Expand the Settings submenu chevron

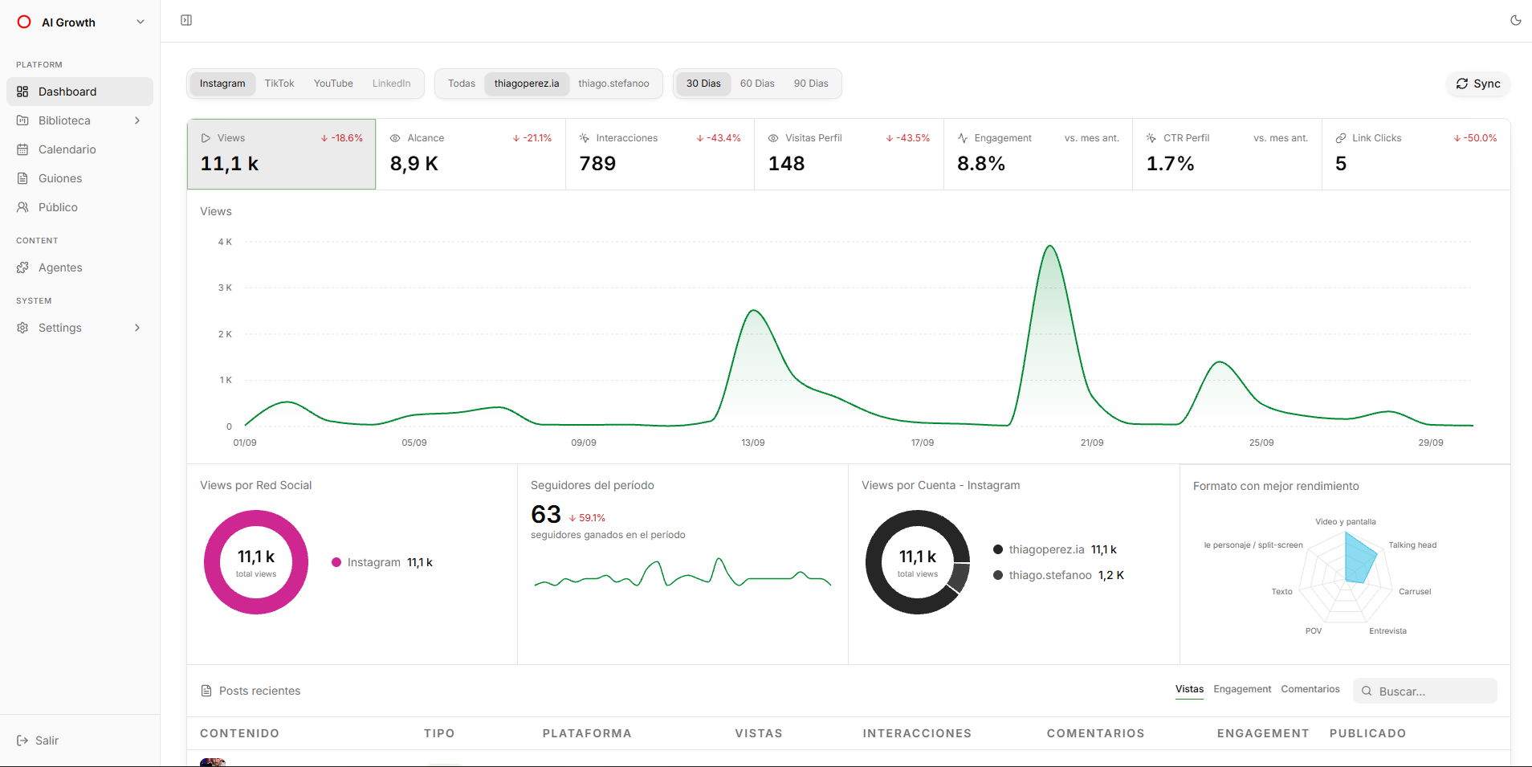(x=137, y=328)
